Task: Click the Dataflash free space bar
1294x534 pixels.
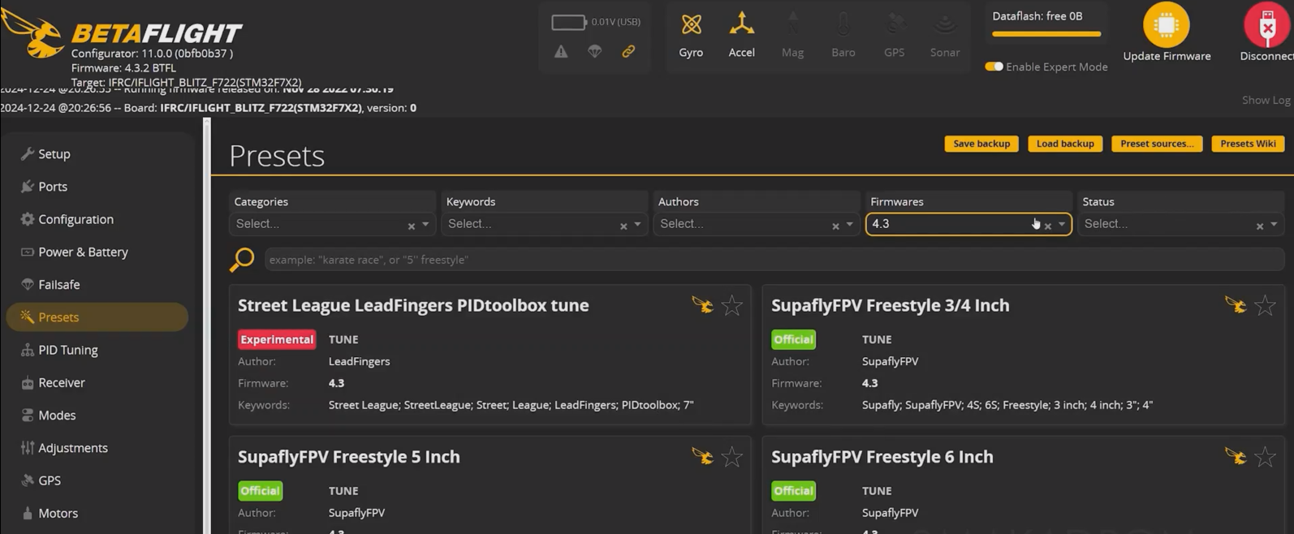Action: pyautogui.click(x=1046, y=34)
